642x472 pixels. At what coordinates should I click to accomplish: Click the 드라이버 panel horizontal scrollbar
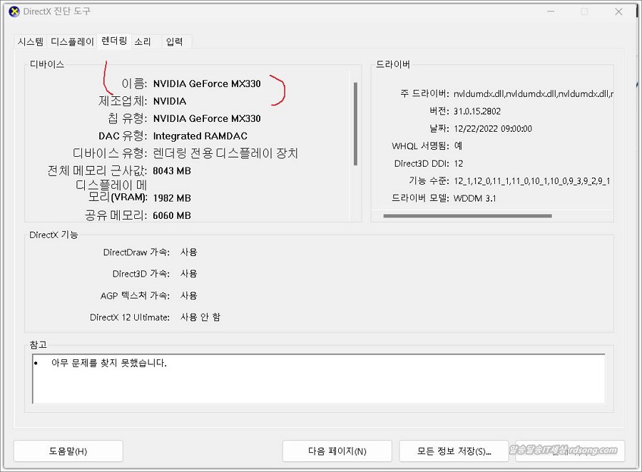click(x=467, y=215)
